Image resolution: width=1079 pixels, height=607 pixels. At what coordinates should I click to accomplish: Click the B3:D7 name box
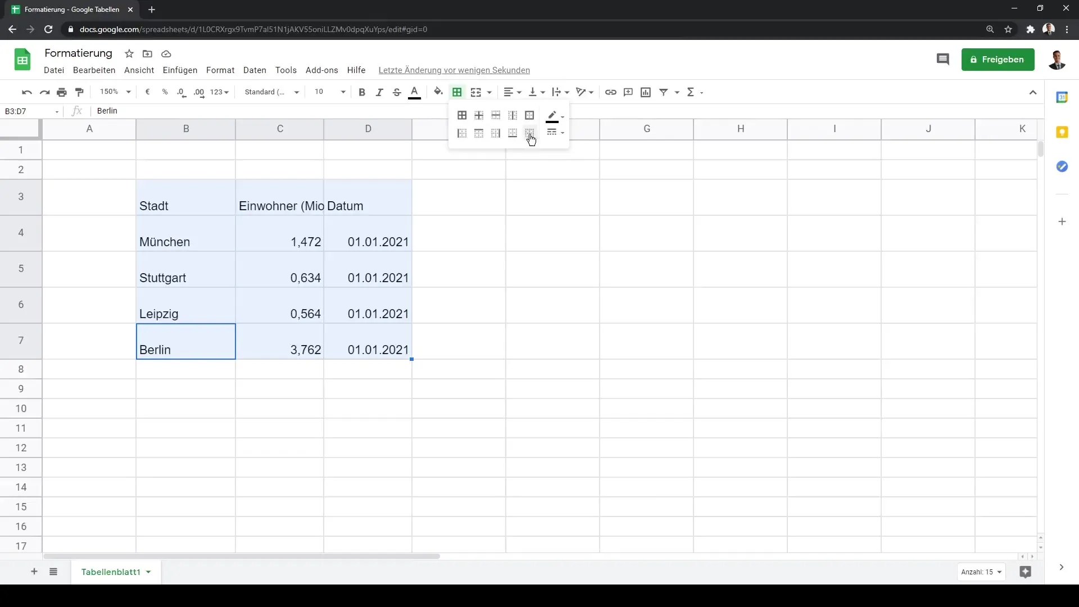point(32,111)
